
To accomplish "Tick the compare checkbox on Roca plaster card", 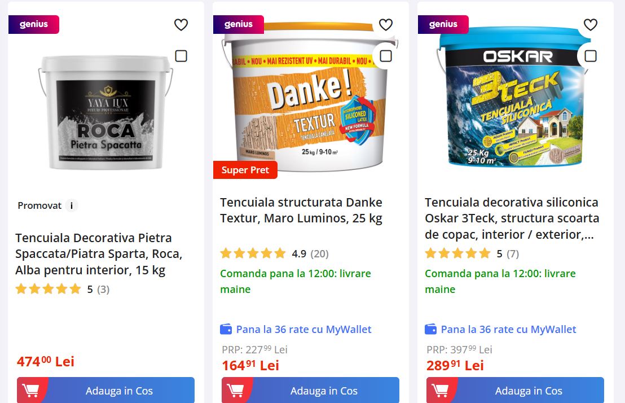I will point(181,56).
